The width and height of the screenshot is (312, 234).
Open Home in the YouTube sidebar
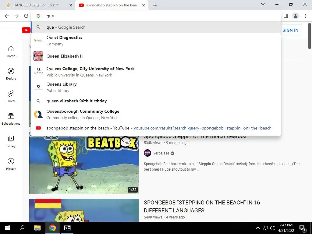click(11, 51)
